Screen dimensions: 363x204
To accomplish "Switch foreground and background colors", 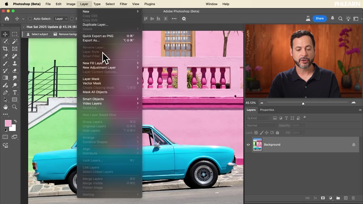I will tap(15, 121).
